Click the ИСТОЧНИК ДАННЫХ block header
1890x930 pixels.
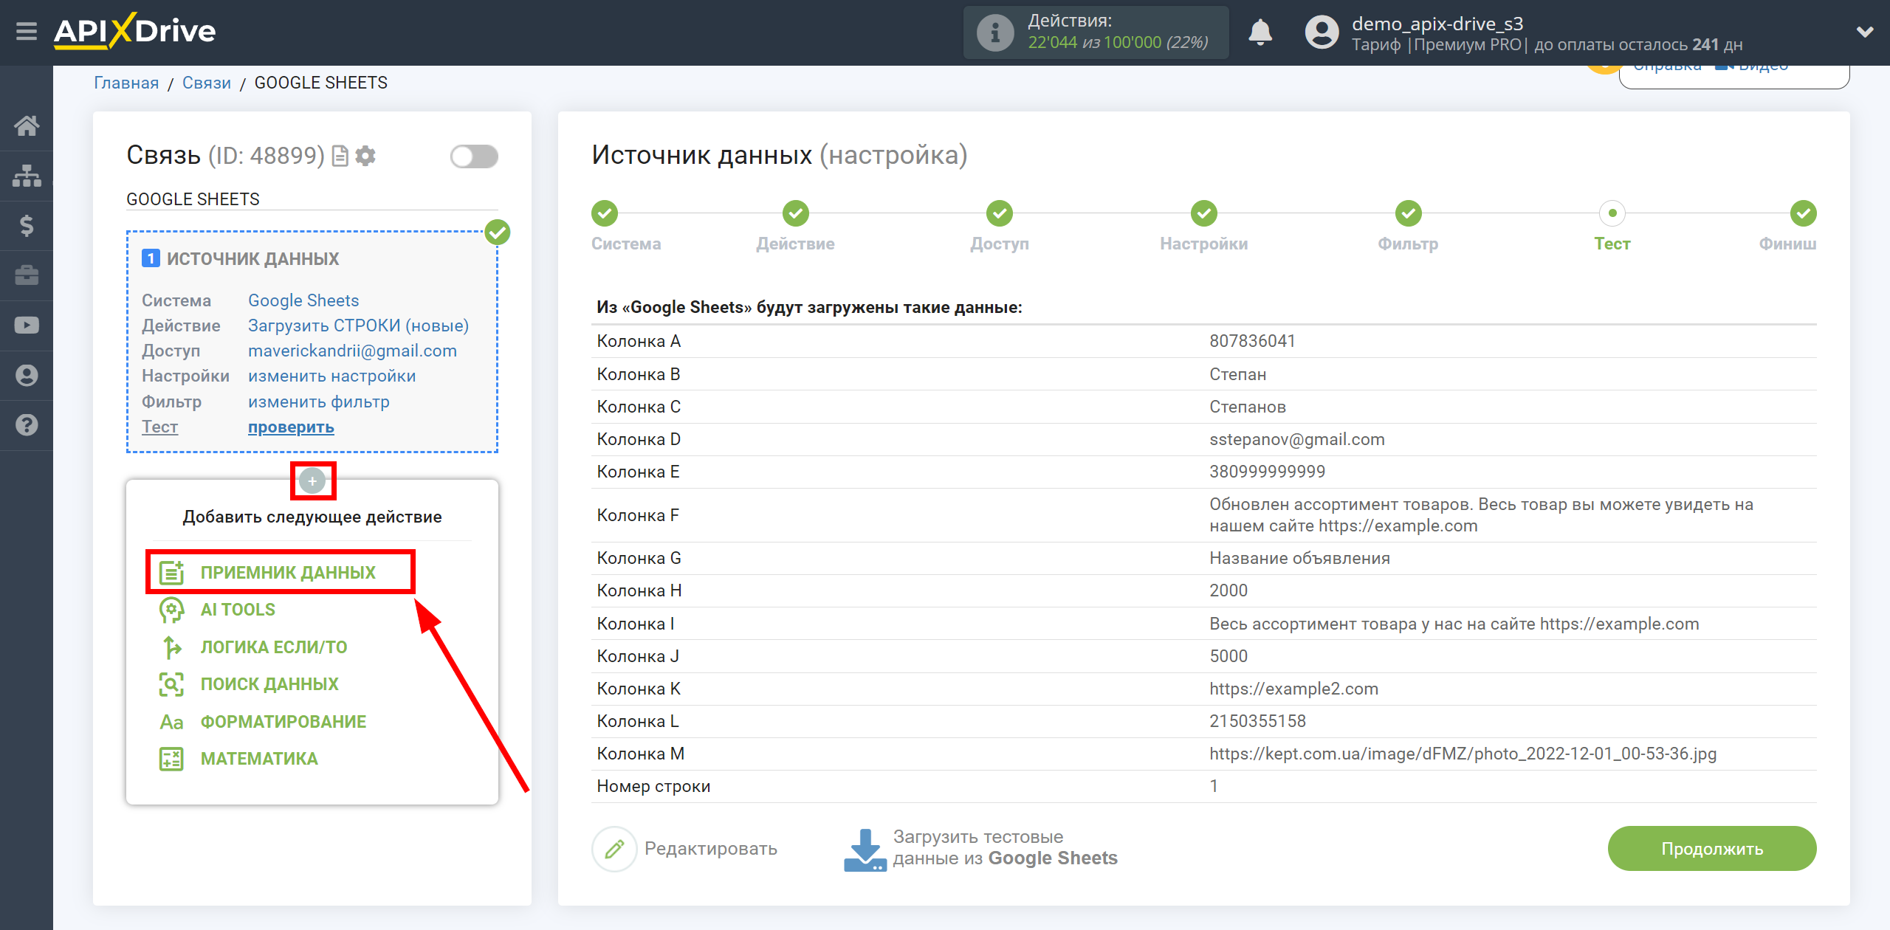point(252,259)
